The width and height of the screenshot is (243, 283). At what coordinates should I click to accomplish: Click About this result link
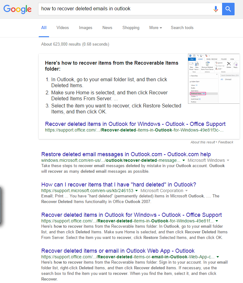(203, 142)
